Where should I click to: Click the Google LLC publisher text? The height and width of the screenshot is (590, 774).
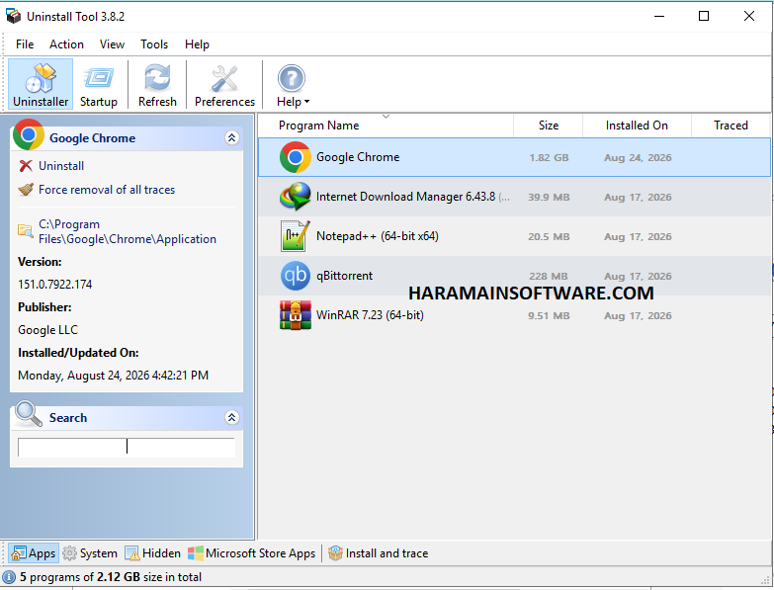pos(47,329)
